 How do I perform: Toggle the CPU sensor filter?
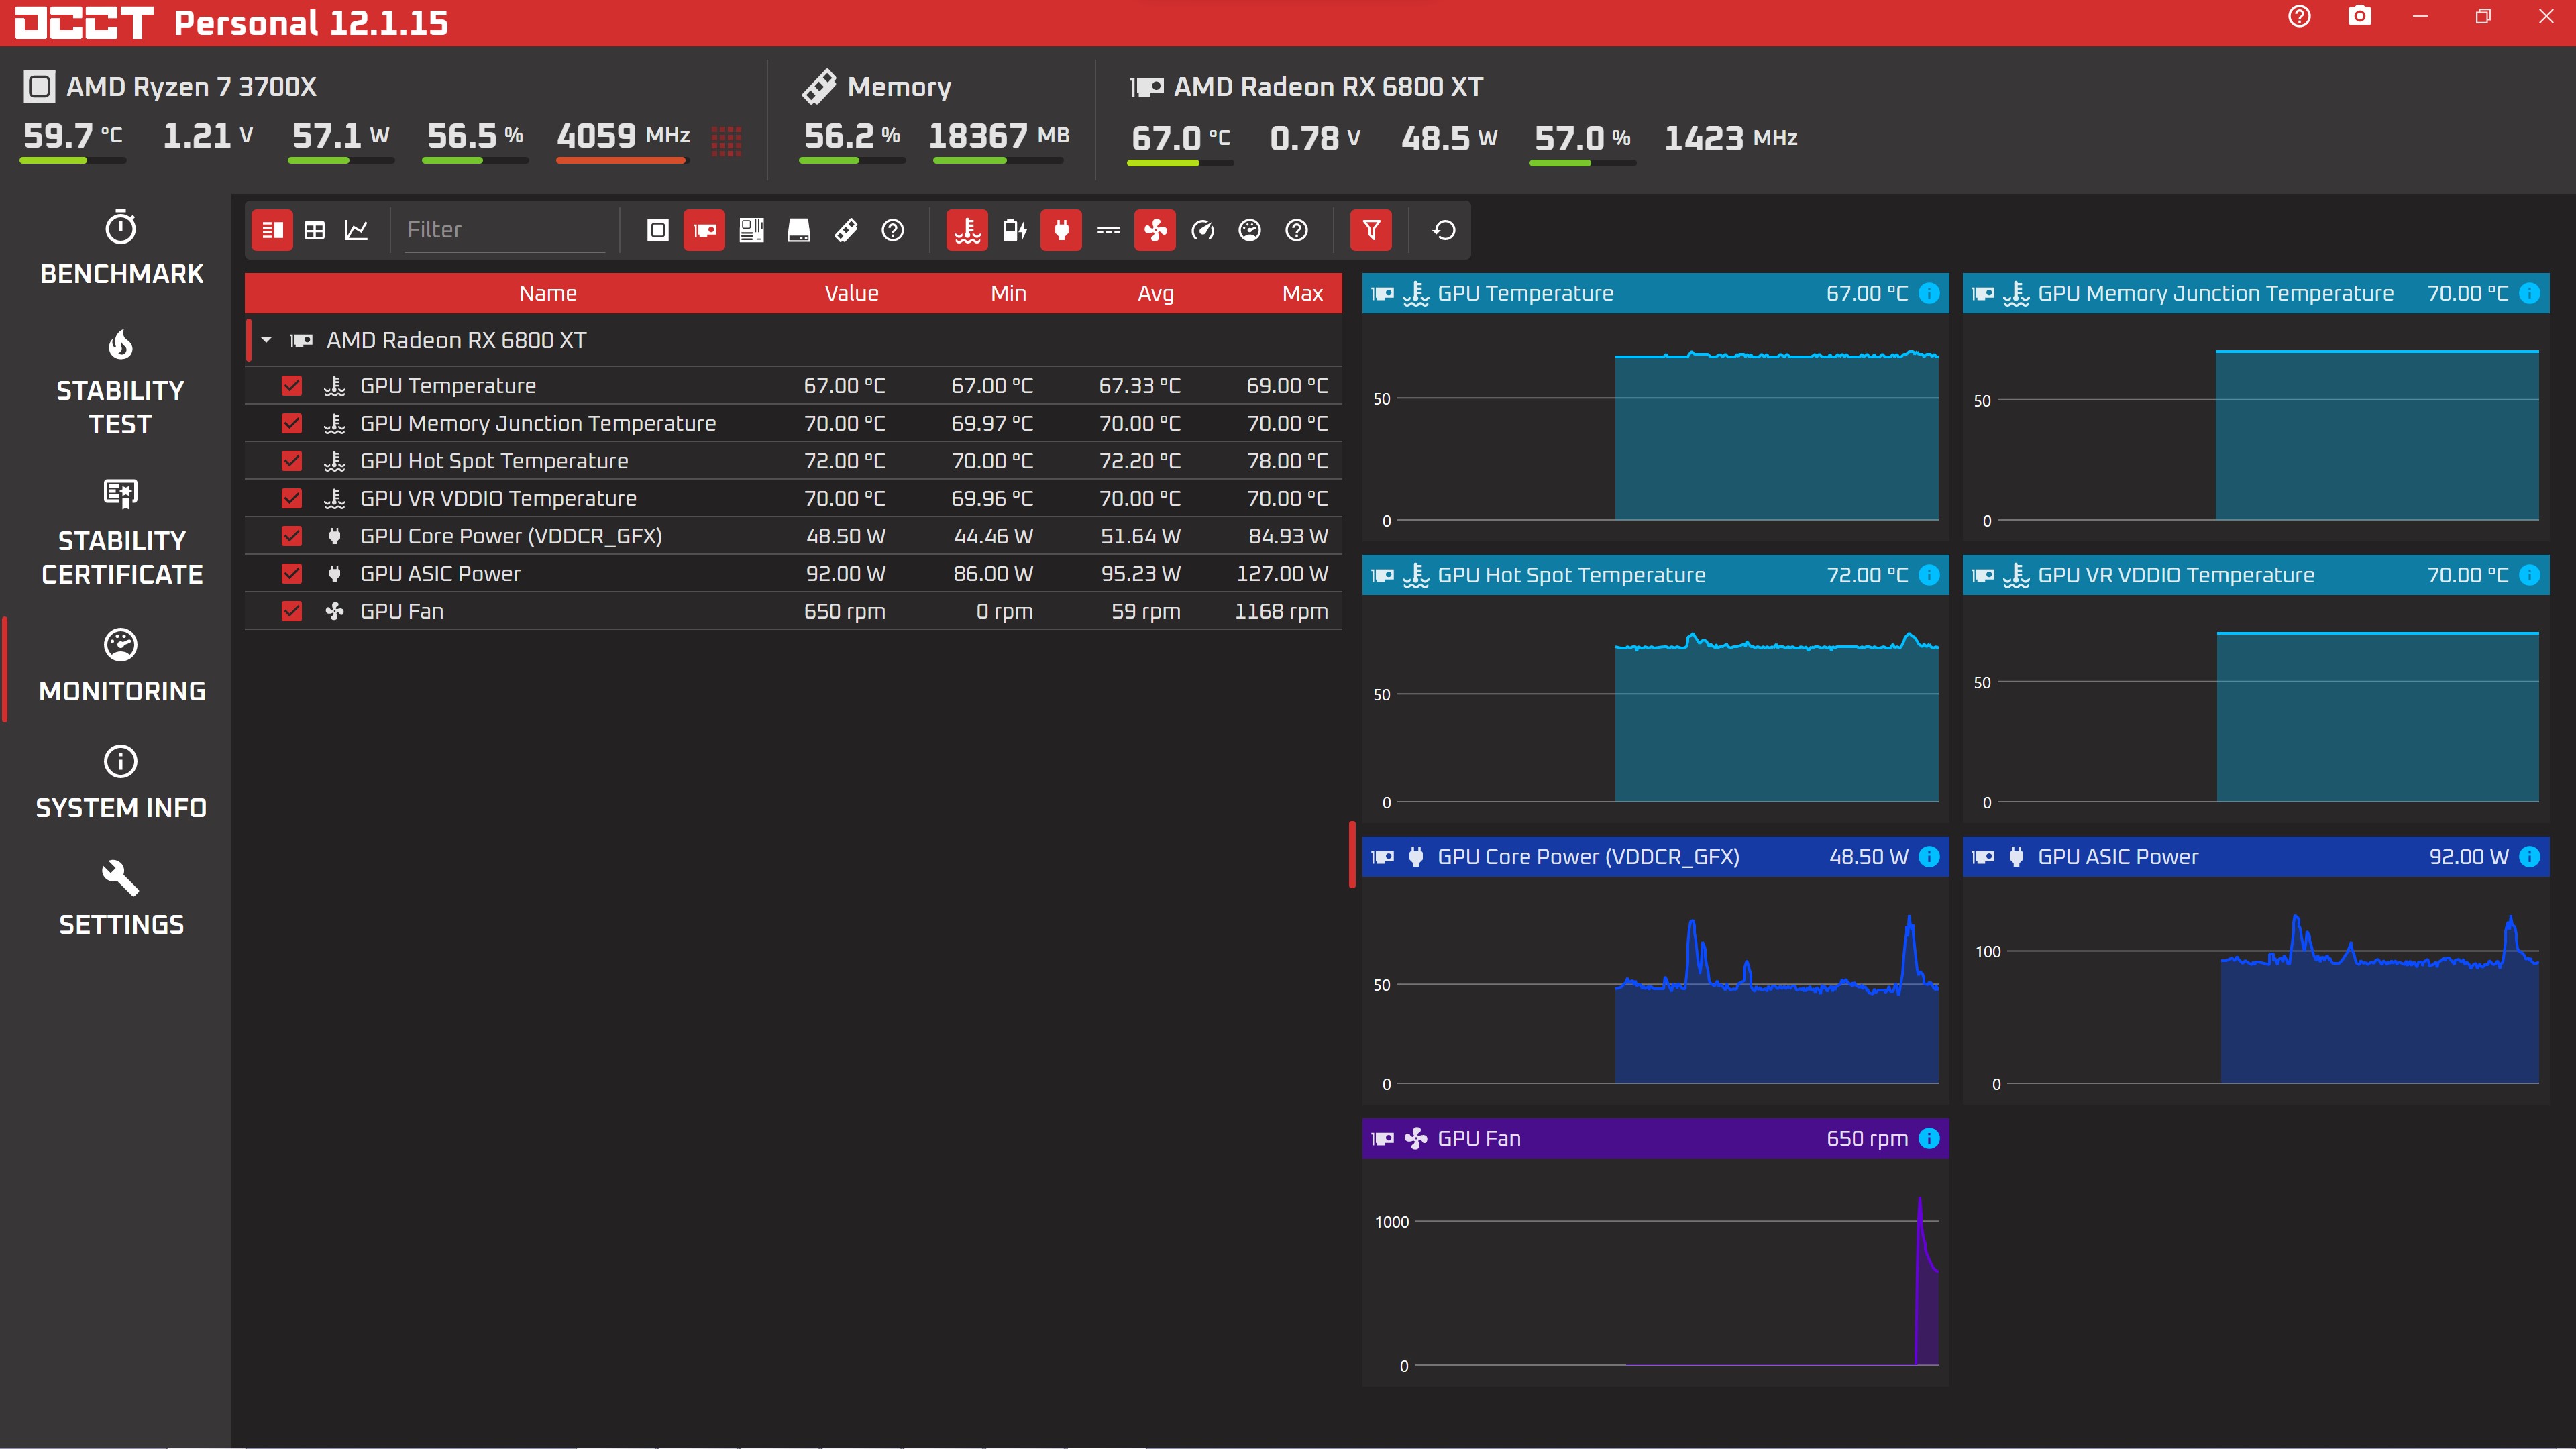pos(657,230)
